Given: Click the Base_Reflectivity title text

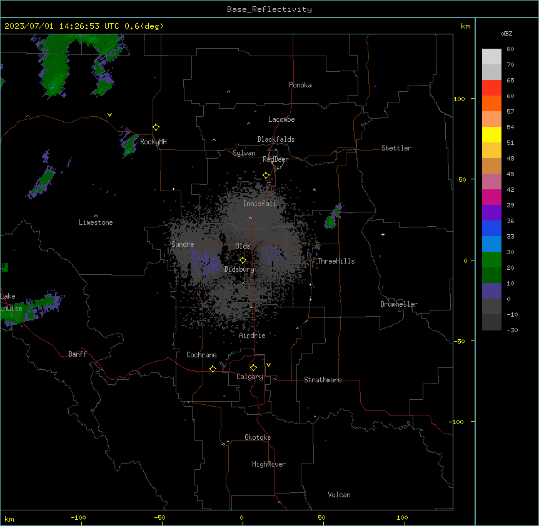Looking at the screenshot, I should click(x=269, y=9).
